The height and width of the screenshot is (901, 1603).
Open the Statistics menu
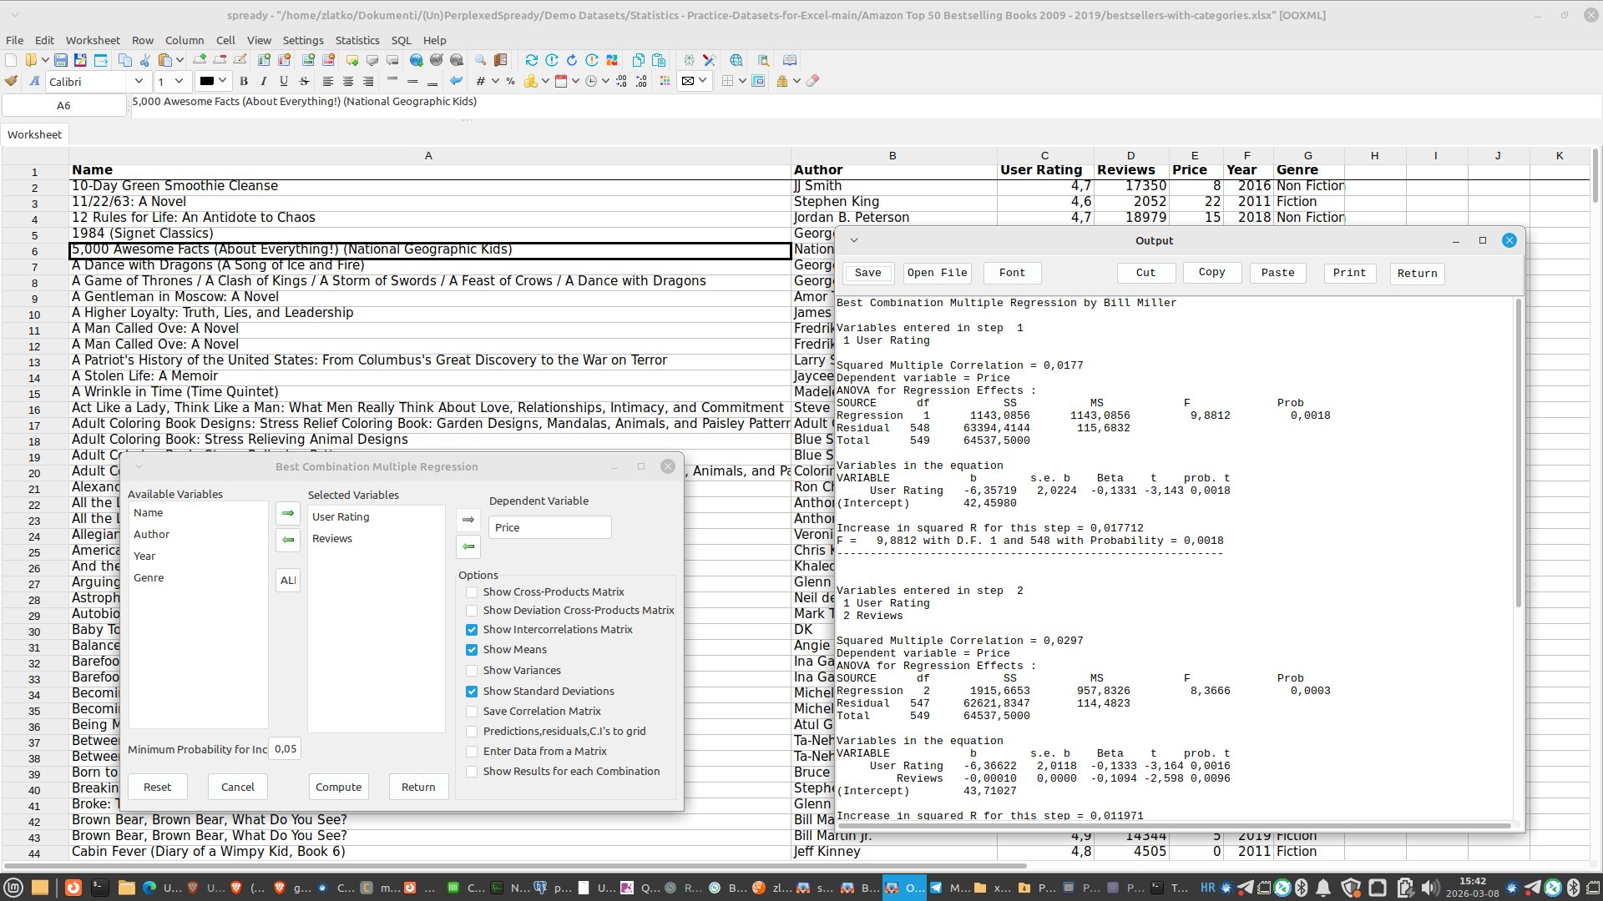357,40
